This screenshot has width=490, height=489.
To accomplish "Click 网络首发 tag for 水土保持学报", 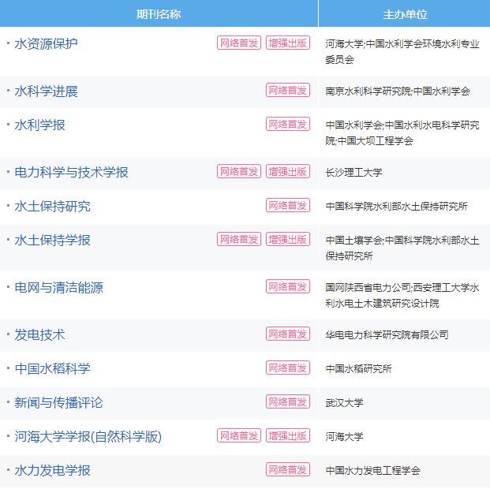I will [x=239, y=239].
